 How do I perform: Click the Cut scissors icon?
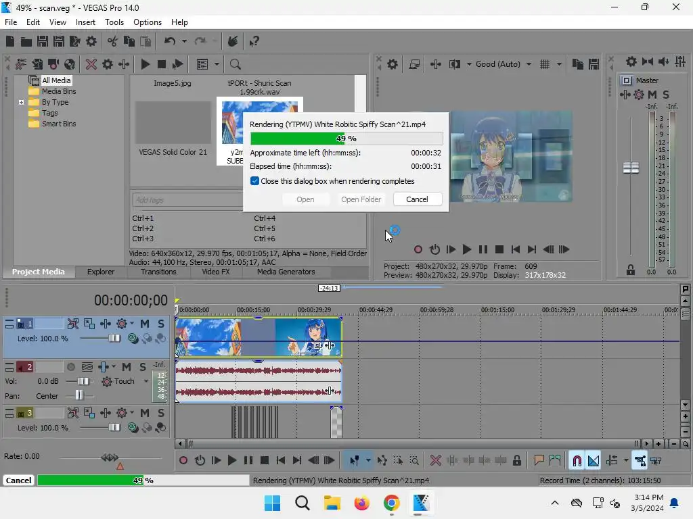pyautogui.click(x=113, y=41)
